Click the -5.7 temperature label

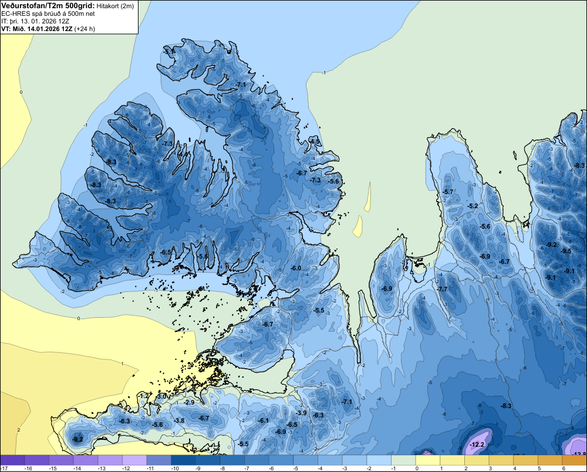(x=448, y=192)
